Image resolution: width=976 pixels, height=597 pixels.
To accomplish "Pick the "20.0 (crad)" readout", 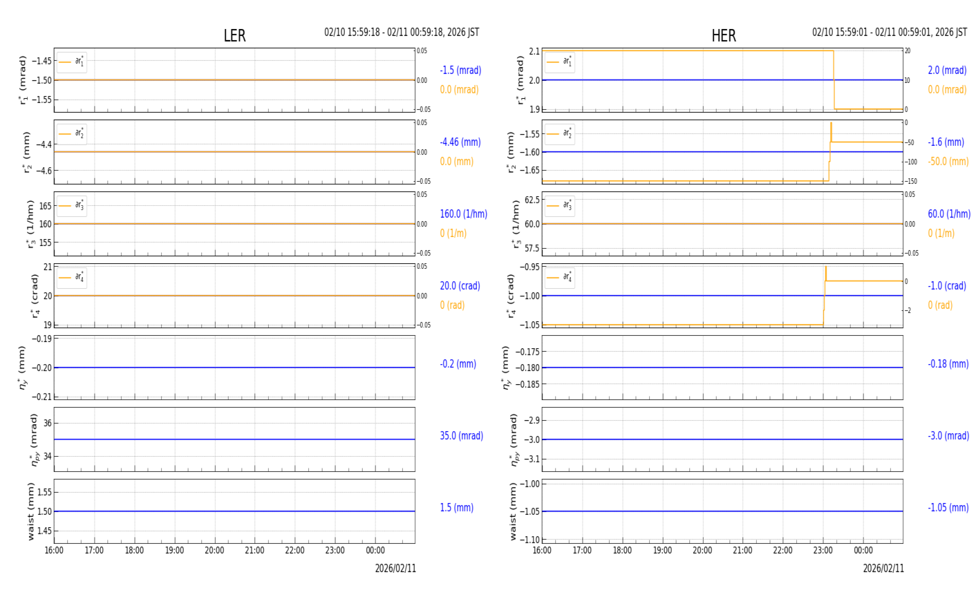I will coord(460,286).
